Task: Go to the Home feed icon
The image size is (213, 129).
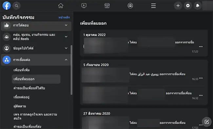Action: 61,6
